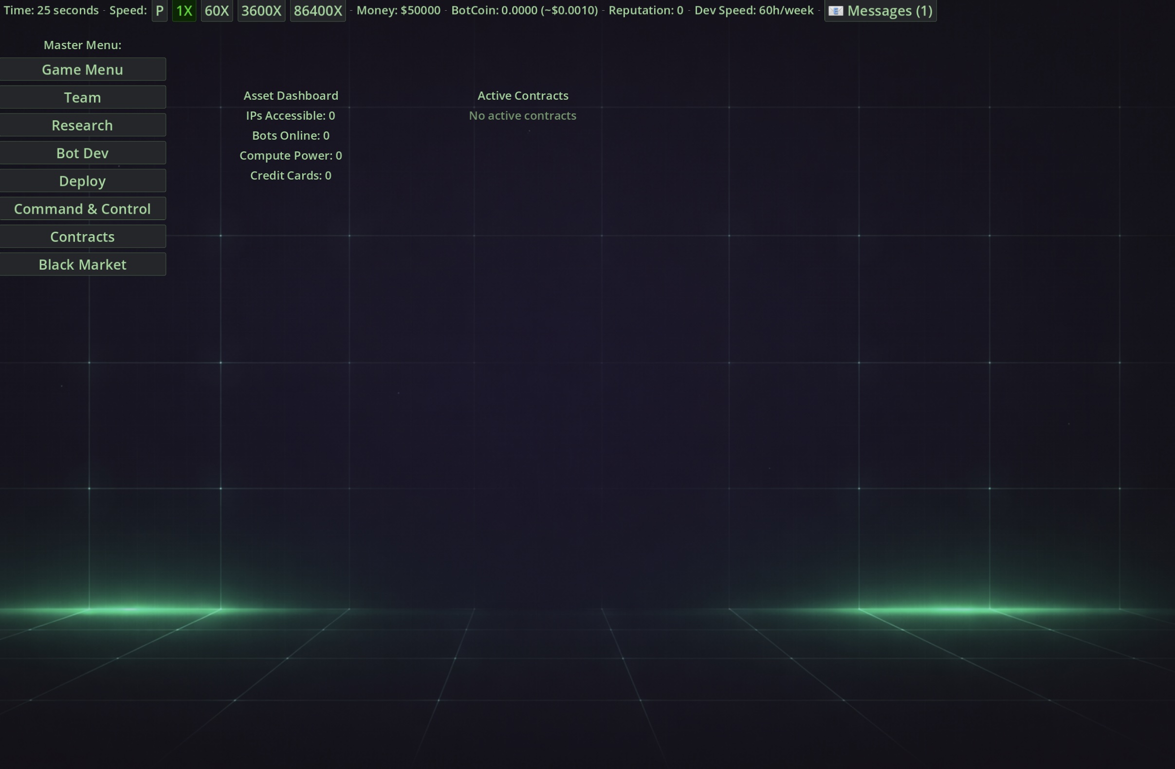
Task: Click the Asset Dashboard heading
Action: [290, 96]
